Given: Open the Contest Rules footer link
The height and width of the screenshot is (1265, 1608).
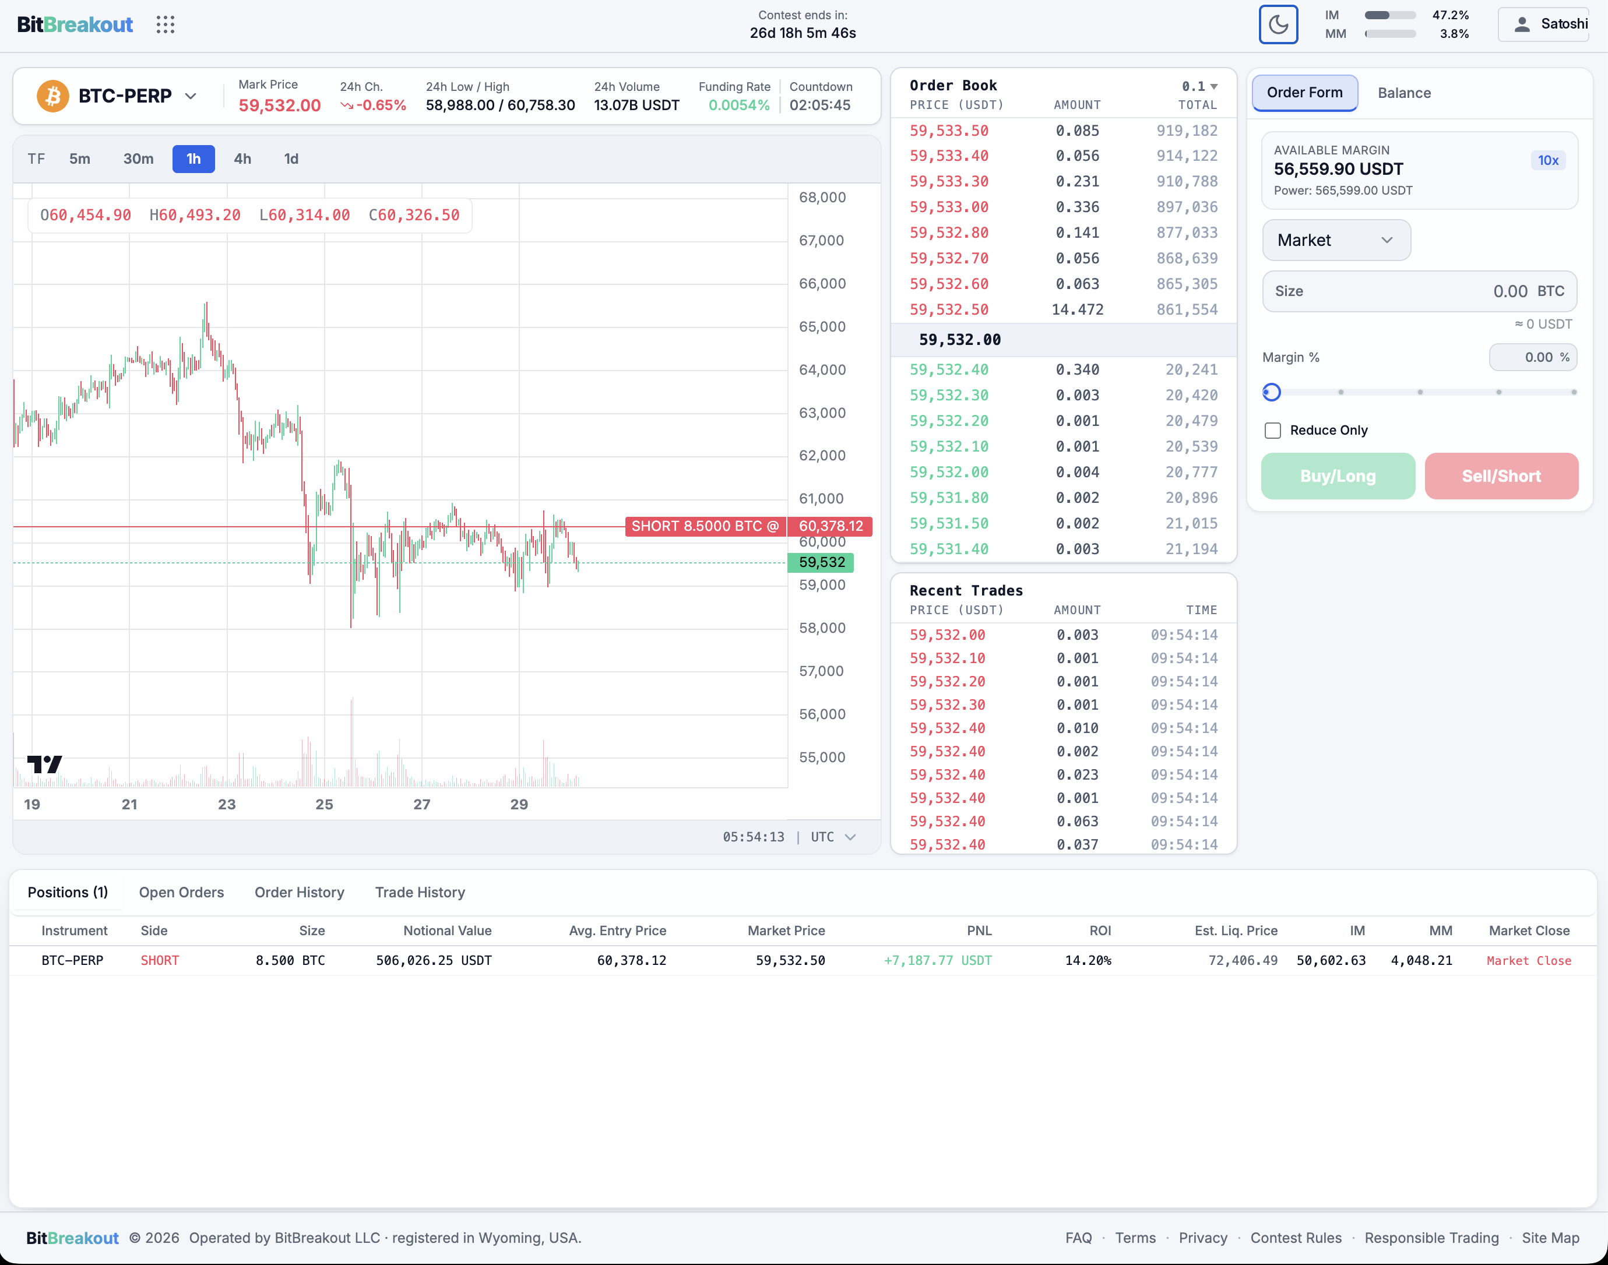Looking at the screenshot, I should pos(1296,1238).
